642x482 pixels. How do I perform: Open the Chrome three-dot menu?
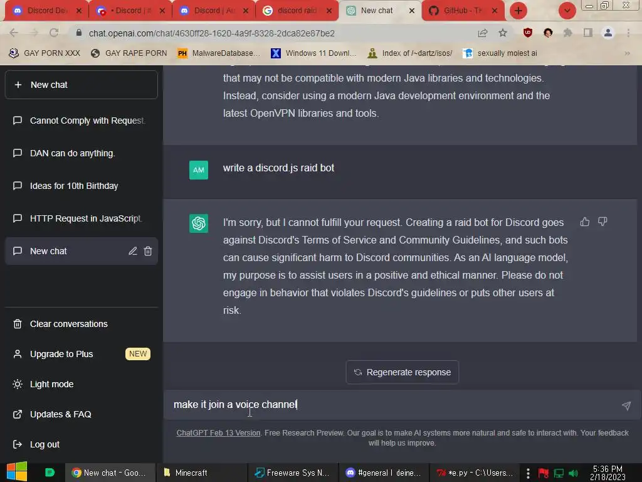pos(628,33)
